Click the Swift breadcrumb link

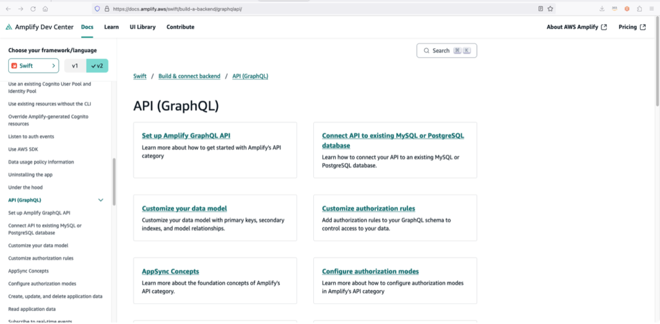click(140, 76)
